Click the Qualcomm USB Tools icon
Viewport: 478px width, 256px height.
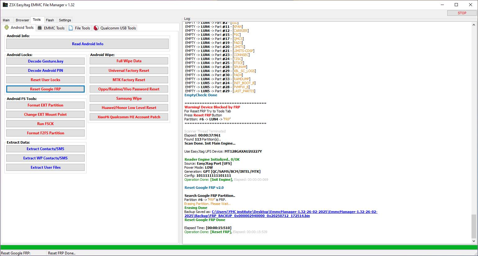click(x=96, y=28)
